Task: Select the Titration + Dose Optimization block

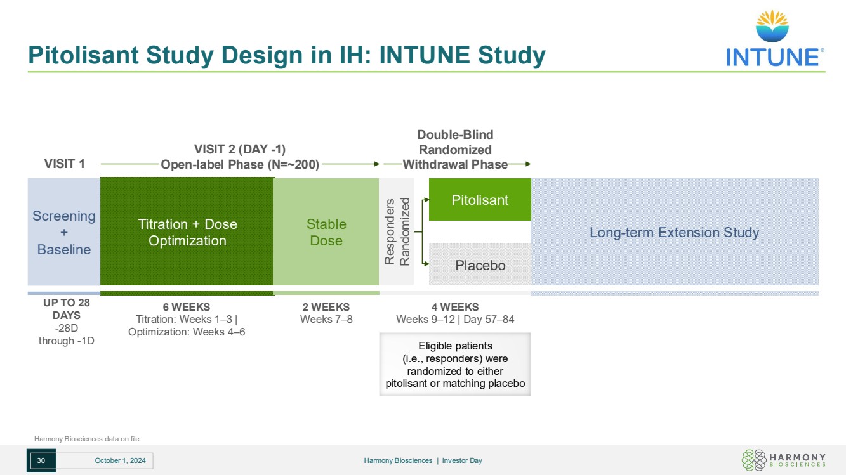Action: point(187,232)
